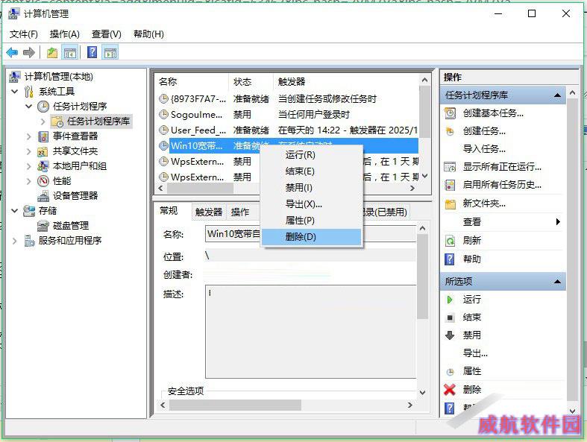Sort the list by the 触发器 column header
587x442 pixels.
(x=346, y=81)
